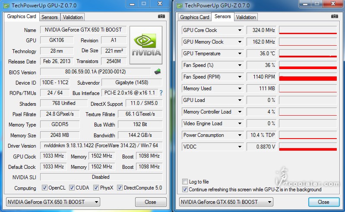Open the GPU Temperature sensor dropdown
Image resolution: width=345 pixels, height=212 pixels.
(x=240, y=54)
